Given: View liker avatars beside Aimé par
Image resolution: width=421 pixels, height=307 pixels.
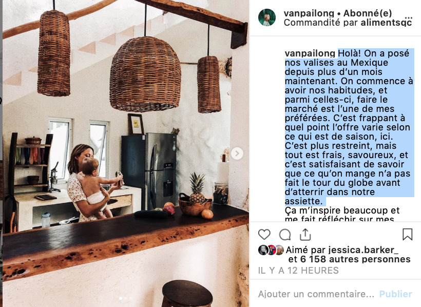Looking at the screenshot, I should tap(271, 250).
